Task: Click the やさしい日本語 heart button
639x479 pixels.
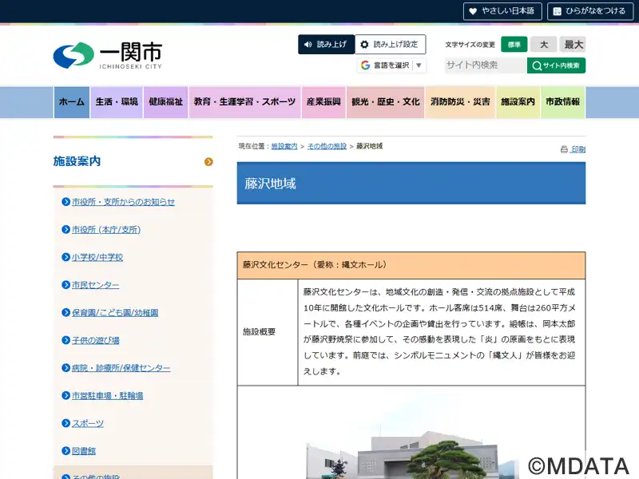Action: point(502,11)
